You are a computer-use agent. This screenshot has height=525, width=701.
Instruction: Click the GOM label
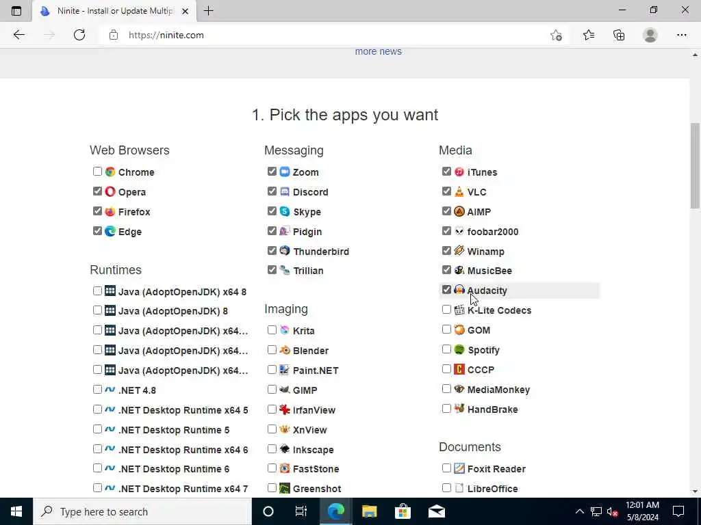[479, 330]
